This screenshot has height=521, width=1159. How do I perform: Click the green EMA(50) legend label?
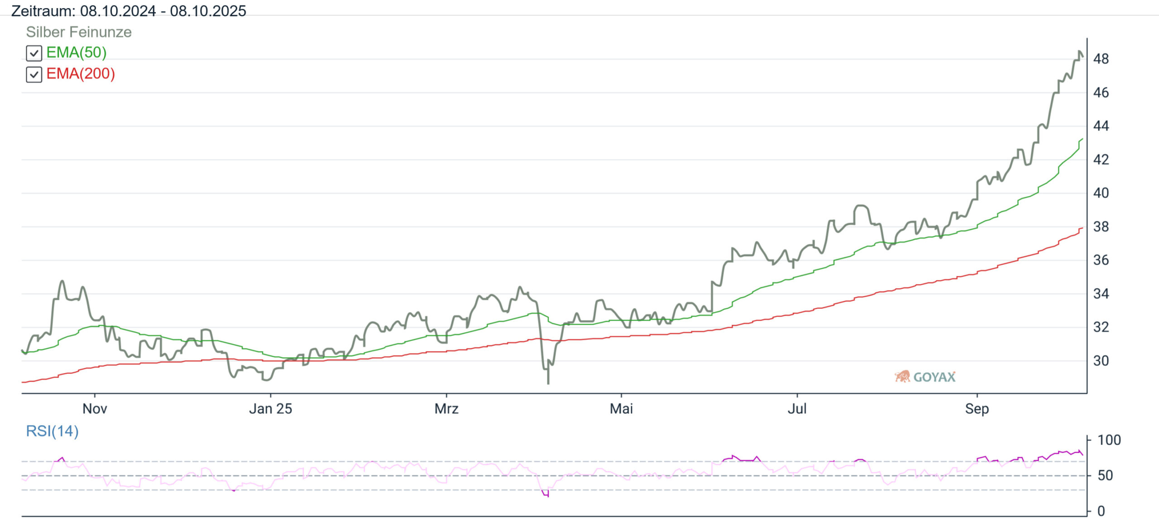tap(76, 52)
